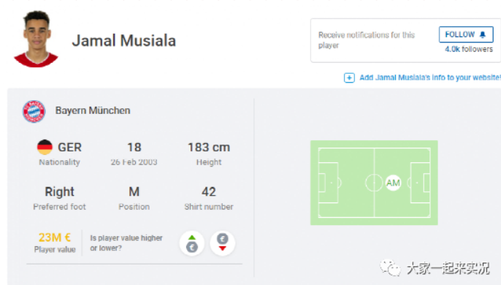Click the GER nationality label
The height and width of the screenshot is (285, 501).
point(69,148)
